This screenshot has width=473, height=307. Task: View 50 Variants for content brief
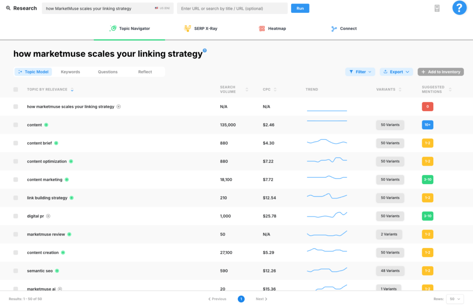390,143
